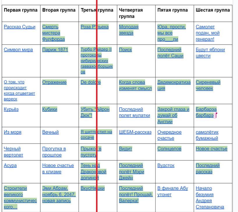Viewport: 238px width, 212px height.
Task: Open the link 'Рассказ Судьи'
Action: [x=19, y=27]
